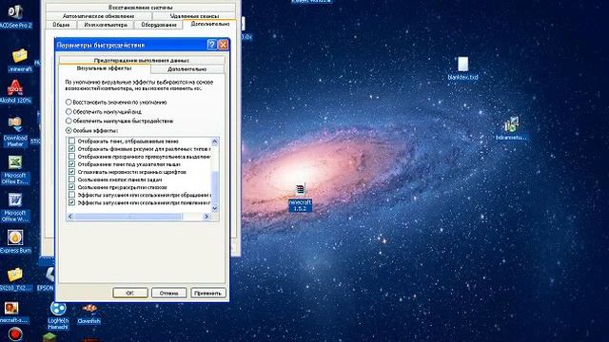Open the ACDSee Pro 2 desktop icon

click(15, 16)
